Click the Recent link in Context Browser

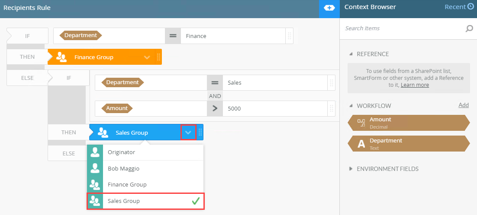455,7
